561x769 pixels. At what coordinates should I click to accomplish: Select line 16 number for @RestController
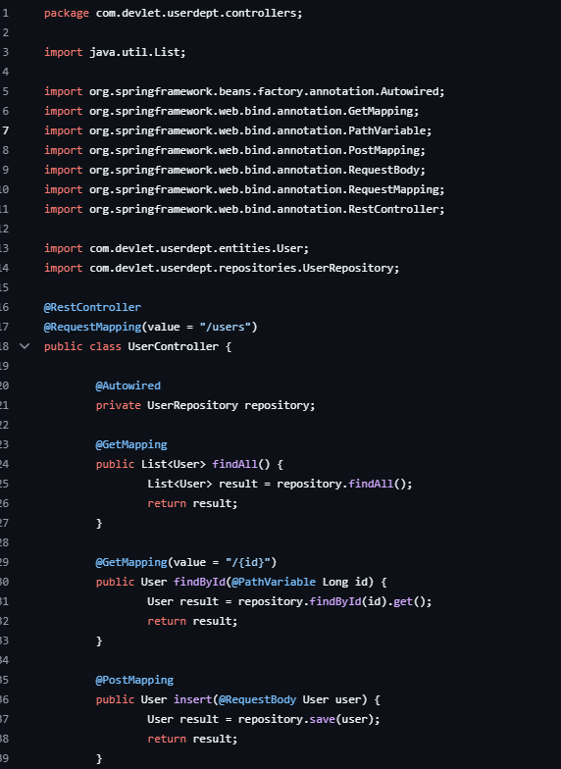click(4, 307)
